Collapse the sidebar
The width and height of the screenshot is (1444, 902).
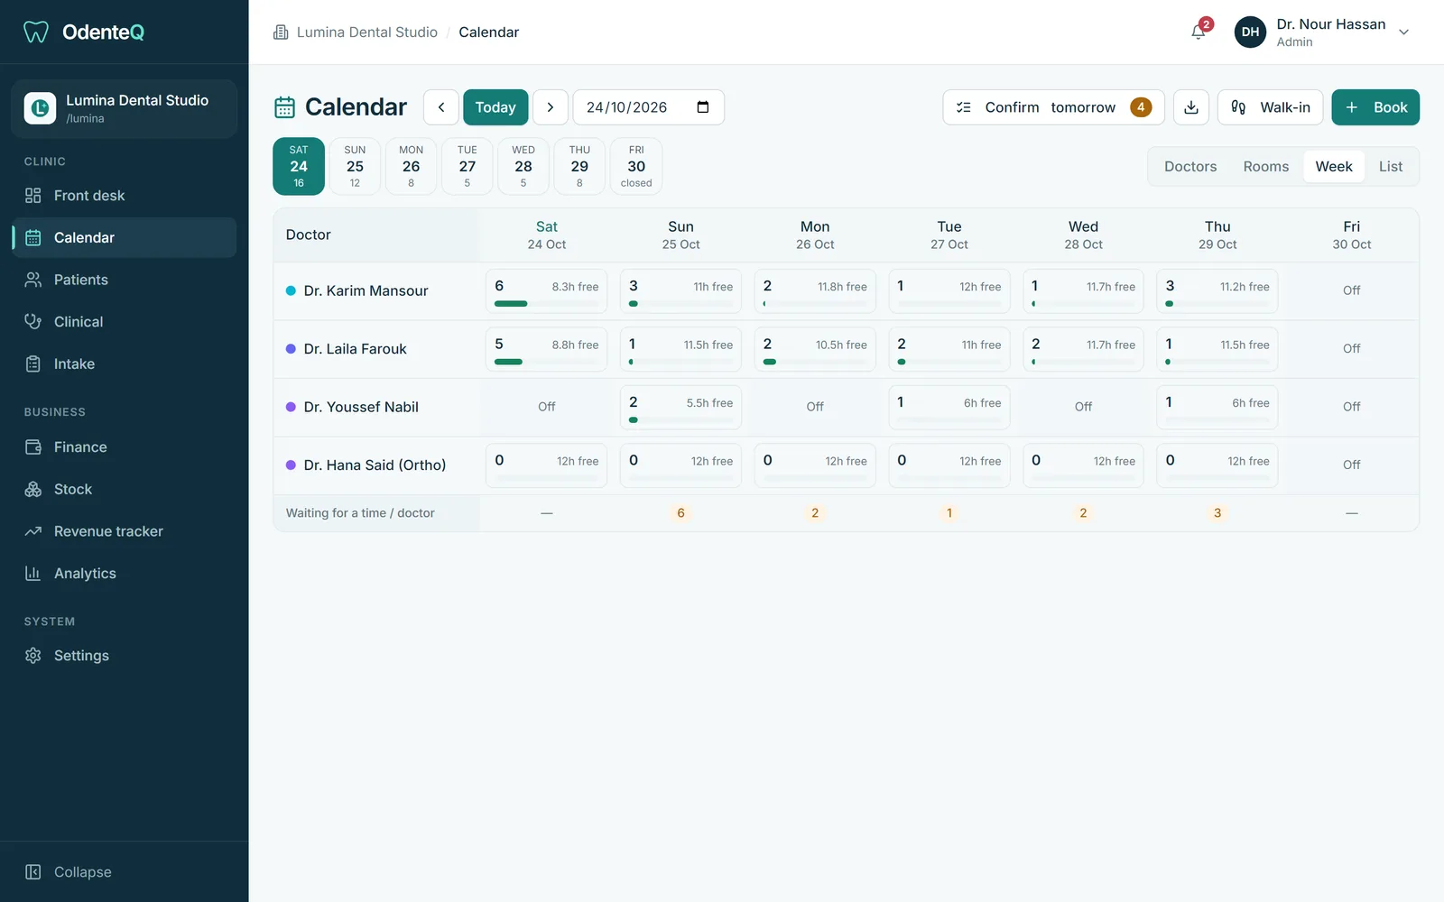coord(125,872)
